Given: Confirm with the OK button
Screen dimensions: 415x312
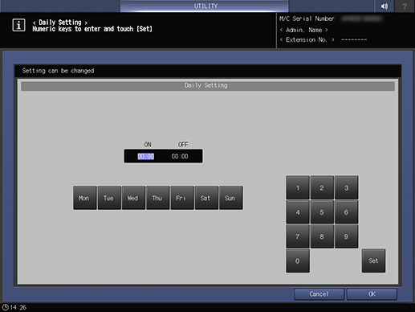Looking at the screenshot, I should (x=372, y=294).
